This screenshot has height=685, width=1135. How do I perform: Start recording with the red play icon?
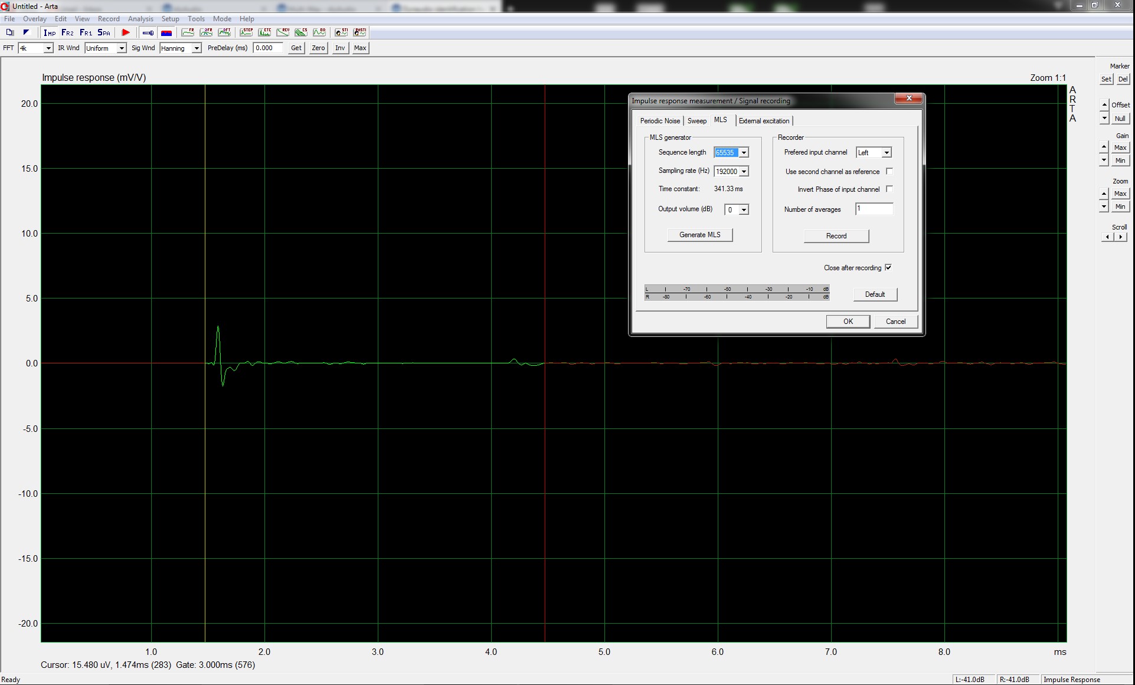coord(125,32)
